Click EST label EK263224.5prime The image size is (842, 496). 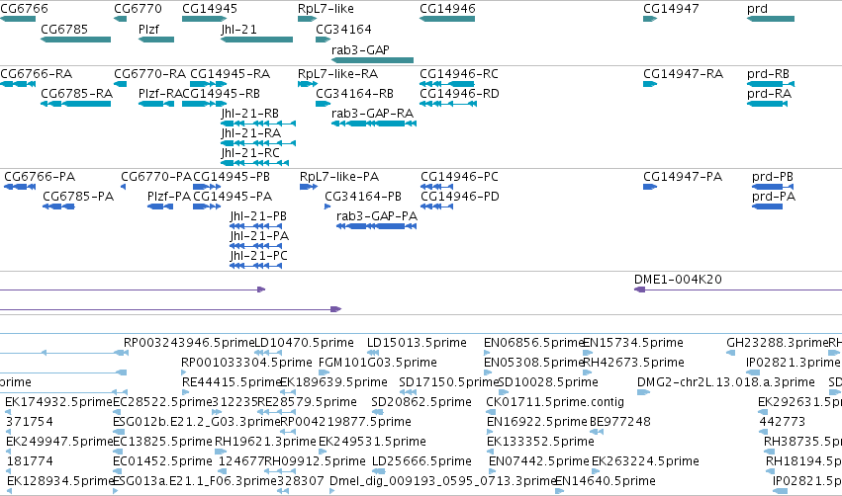[645, 461]
